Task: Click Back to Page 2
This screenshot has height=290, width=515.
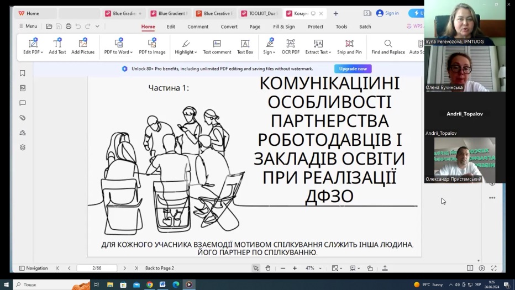Action: coord(159,268)
